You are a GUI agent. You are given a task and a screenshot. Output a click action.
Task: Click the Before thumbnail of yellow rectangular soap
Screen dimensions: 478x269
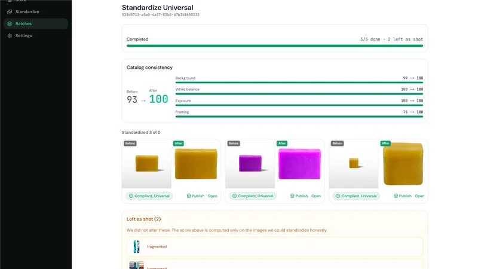(146, 164)
